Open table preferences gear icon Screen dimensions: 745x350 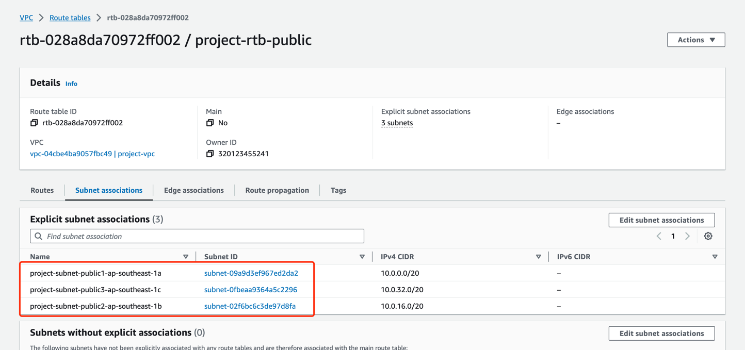(708, 236)
